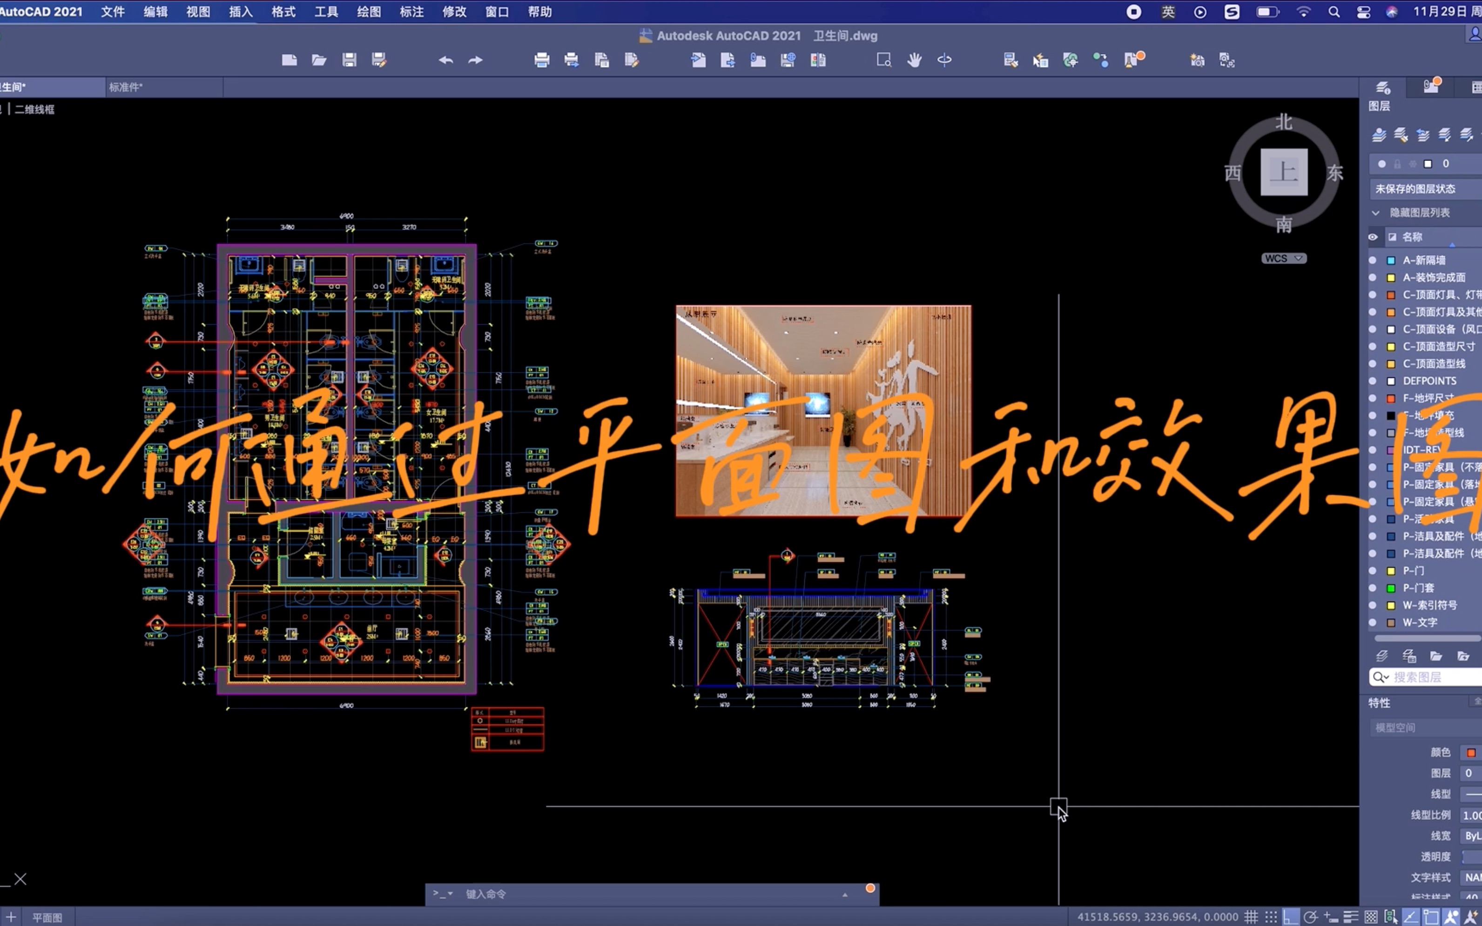Image resolution: width=1482 pixels, height=926 pixels.
Task: Expand command history arrow in command line
Action: tap(845, 895)
